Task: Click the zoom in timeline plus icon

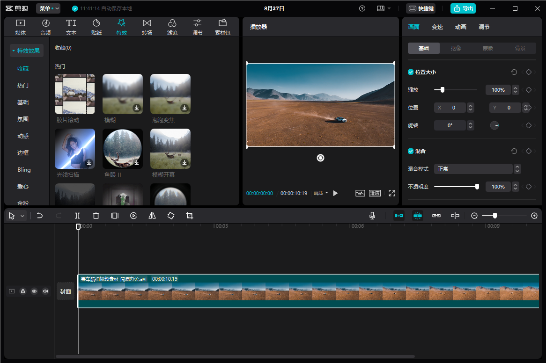Action: tap(534, 216)
